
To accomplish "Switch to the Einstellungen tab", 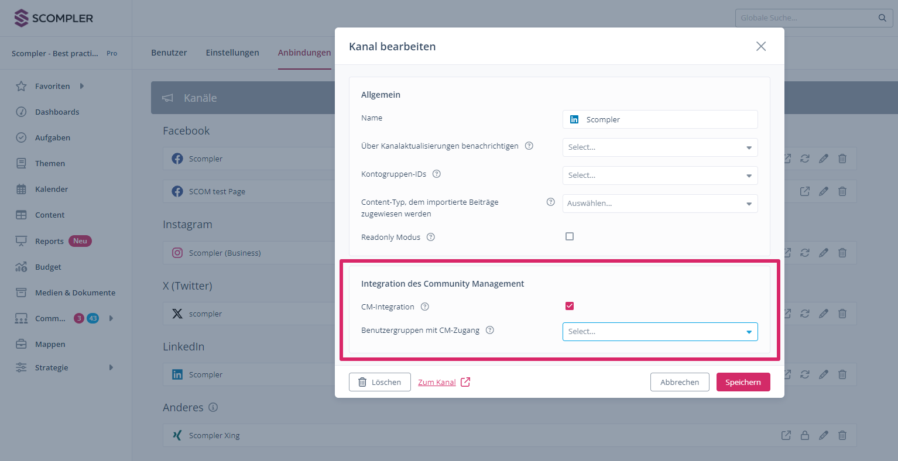I will (232, 53).
